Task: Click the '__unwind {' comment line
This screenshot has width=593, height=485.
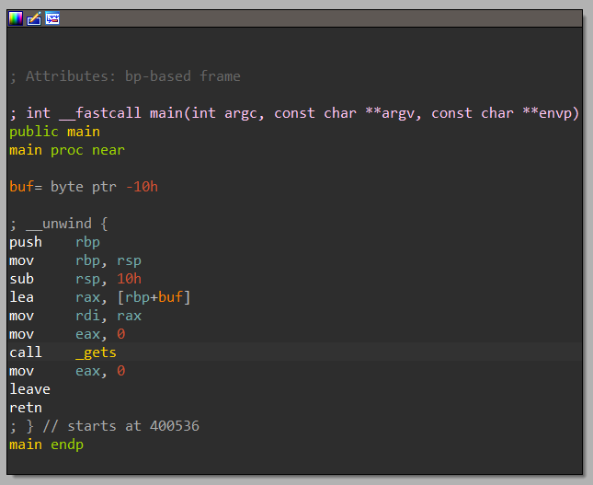Action: tap(59, 224)
